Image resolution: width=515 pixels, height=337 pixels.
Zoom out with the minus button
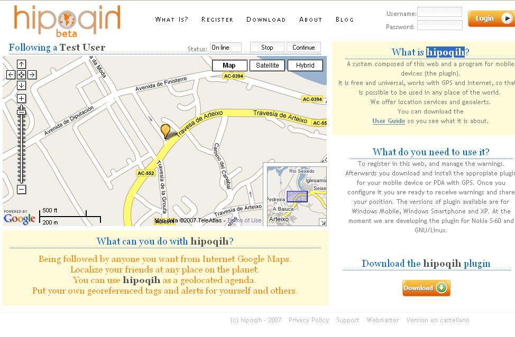[21, 189]
